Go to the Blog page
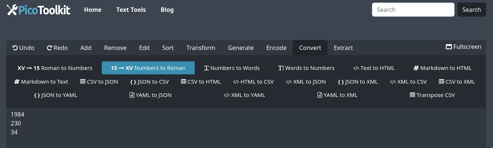Screen dimensions: 493x148 point(167,10)
